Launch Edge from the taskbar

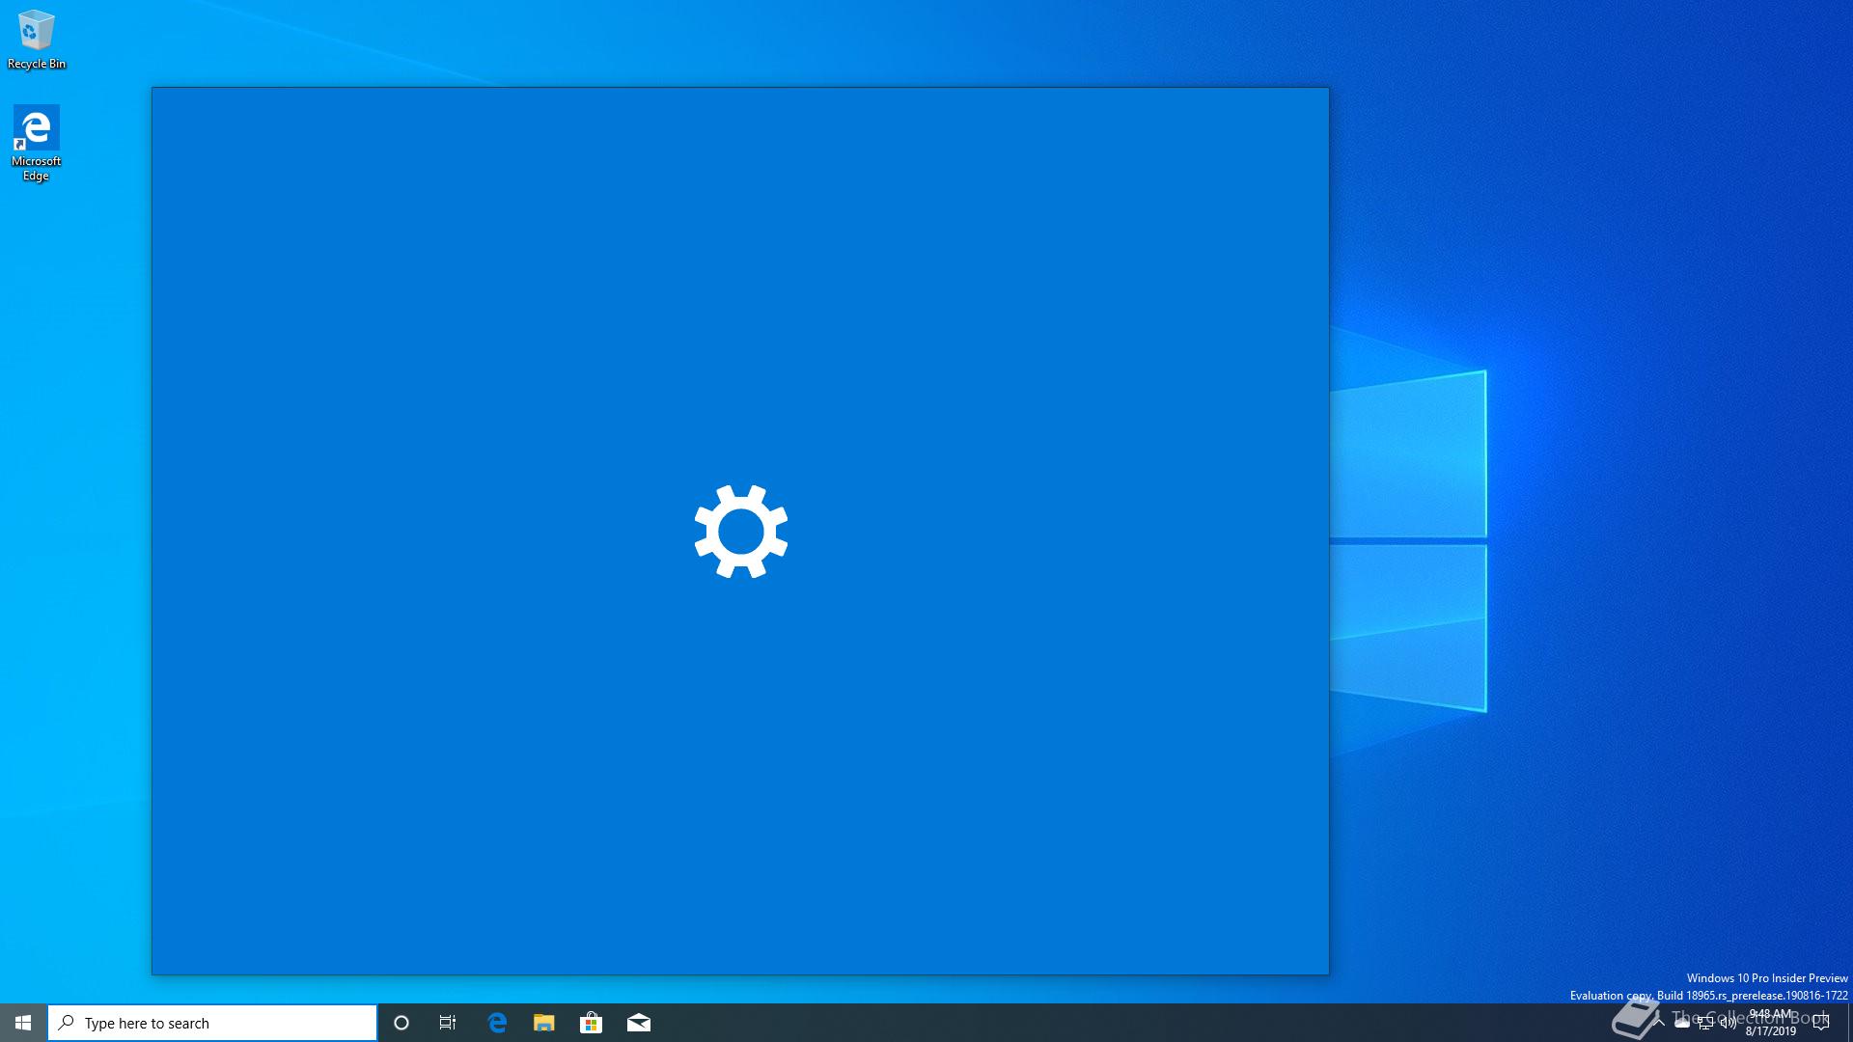497,1023
